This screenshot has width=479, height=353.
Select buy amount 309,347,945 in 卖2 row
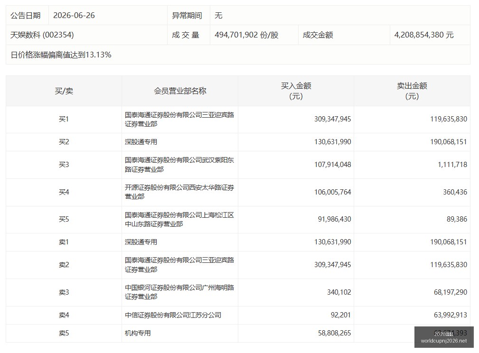pos(333,265)
